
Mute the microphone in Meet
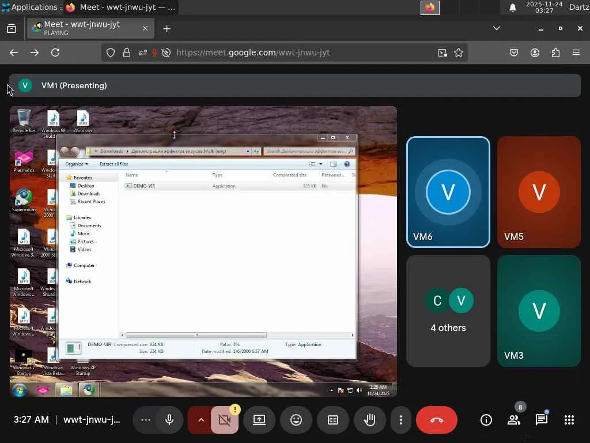[x=169, y=420]
